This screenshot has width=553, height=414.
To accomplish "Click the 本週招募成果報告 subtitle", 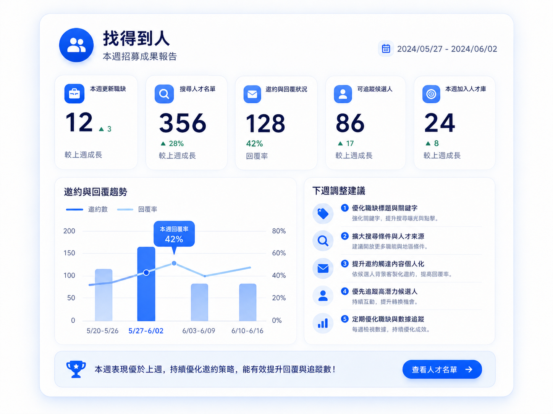I will pos(140,56).
